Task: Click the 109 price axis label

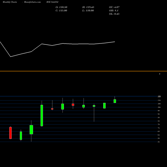Action: point(159,104)
